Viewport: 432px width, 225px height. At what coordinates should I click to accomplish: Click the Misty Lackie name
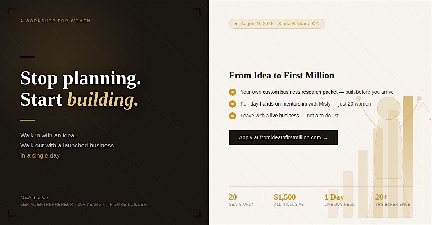[x=34, y=197]
